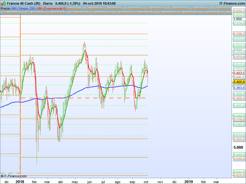Click the 2019 year marker on the time axis

(x=188, y=182)
